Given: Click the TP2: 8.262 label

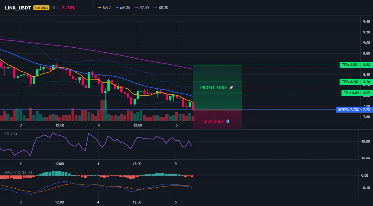Looking at the screenshot, I should [350, 82].
